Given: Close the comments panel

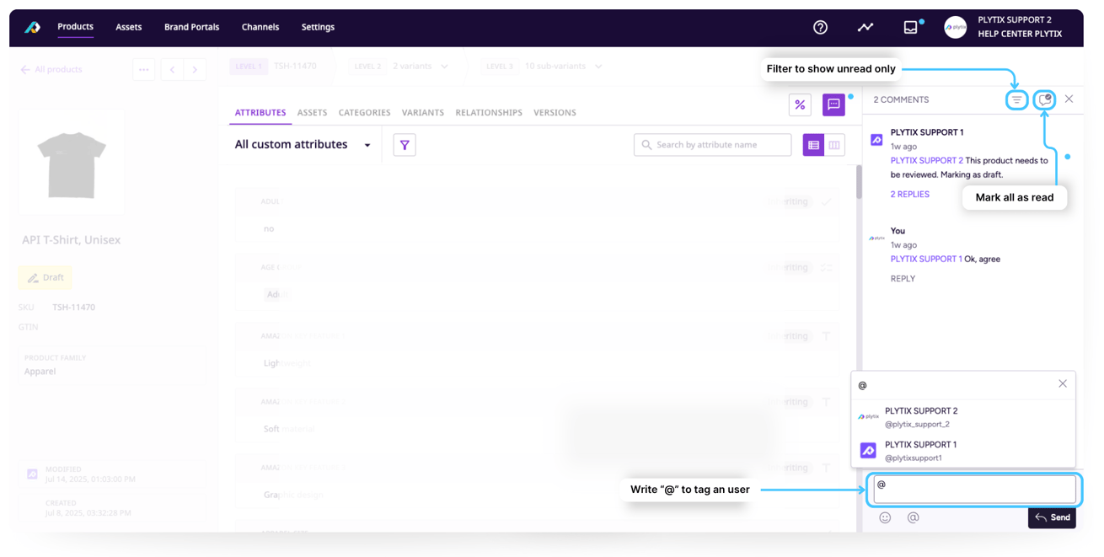Looking at the screenshot, I should 1069,99.
